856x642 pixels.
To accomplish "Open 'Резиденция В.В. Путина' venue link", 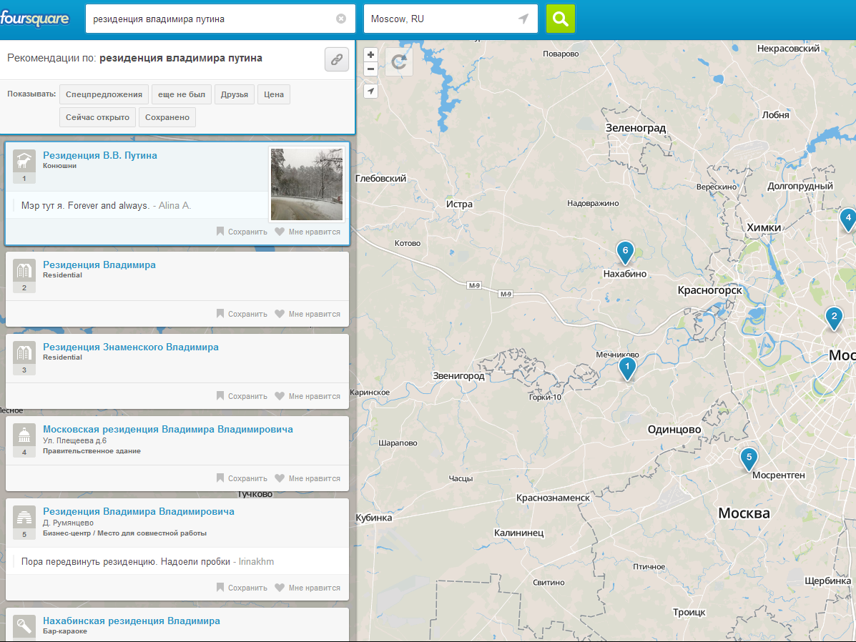I will pos(100,155).
